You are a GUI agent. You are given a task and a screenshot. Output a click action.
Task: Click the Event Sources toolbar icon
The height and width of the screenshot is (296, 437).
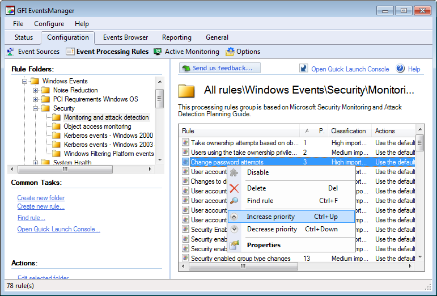(11, 52)
